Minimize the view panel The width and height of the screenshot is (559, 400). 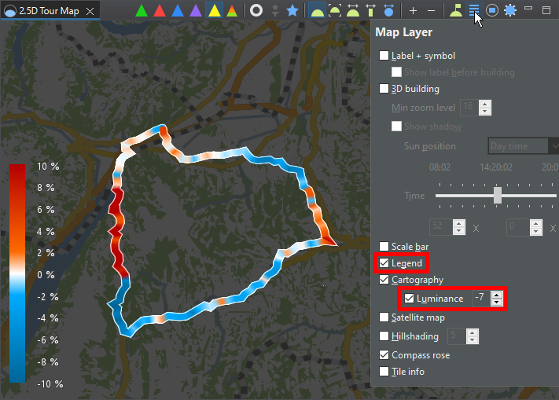point(528,9)
